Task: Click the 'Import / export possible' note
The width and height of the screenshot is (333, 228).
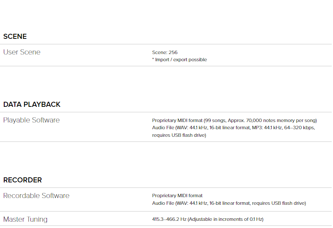Action: click(x=181, y=60)
